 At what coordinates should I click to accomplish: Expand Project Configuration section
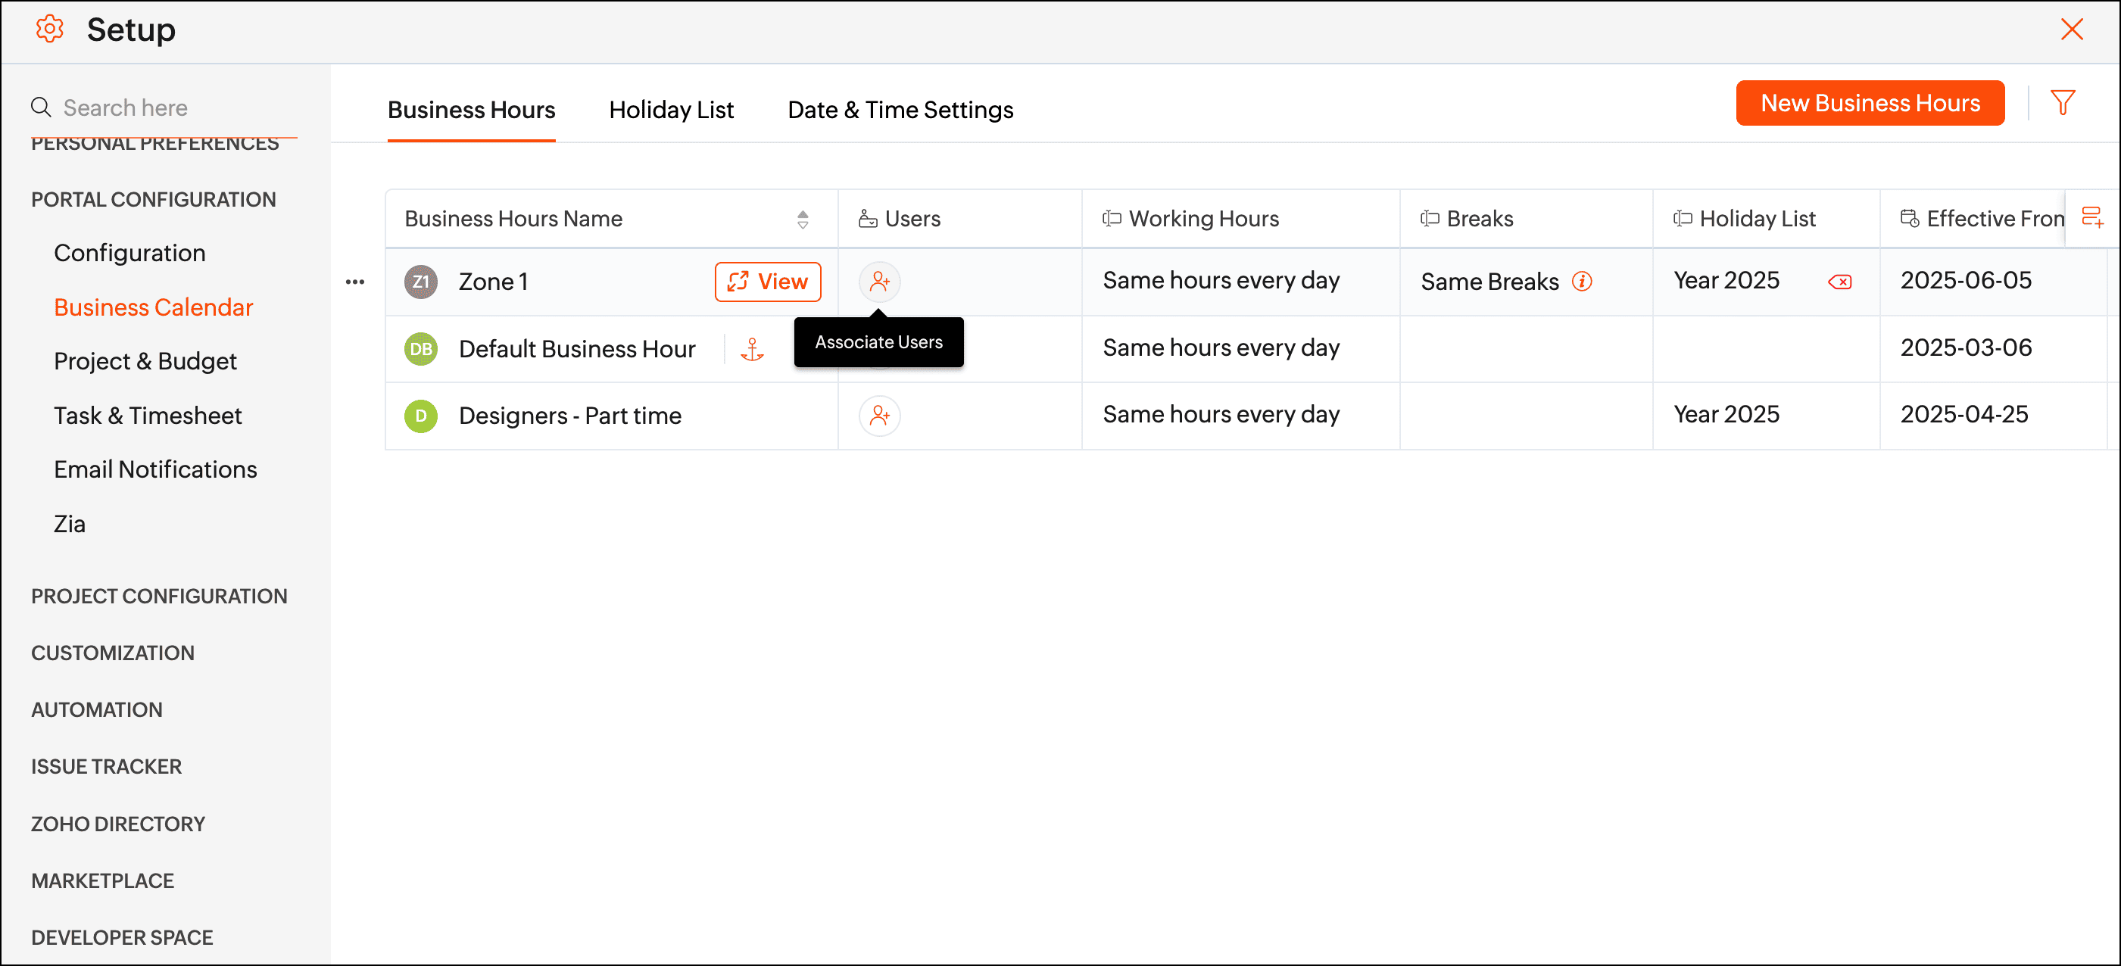point(159,596)
